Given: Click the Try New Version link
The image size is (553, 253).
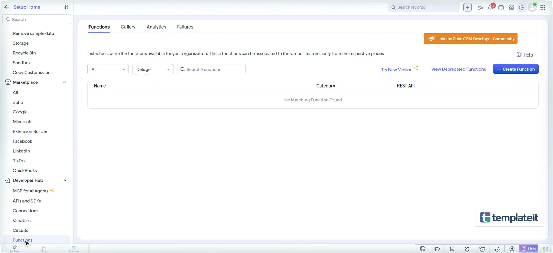Looking at the screenshot, I should [397, 70].
